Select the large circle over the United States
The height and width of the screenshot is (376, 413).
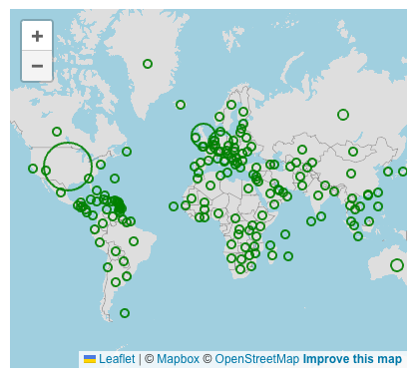tap(68, 167)
